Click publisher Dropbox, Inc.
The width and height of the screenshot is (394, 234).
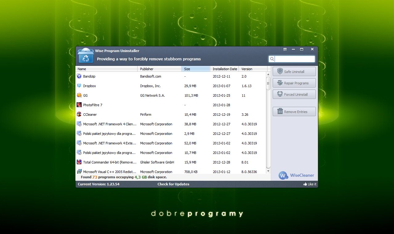(x=150, y=86)
